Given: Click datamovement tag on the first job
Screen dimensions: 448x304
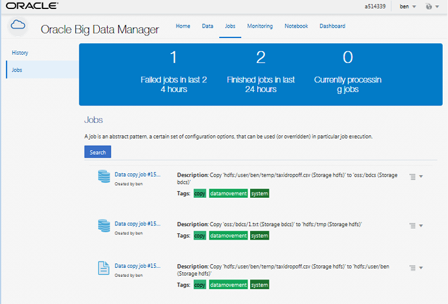Looking at the screenshot, I should click(228, 193).
